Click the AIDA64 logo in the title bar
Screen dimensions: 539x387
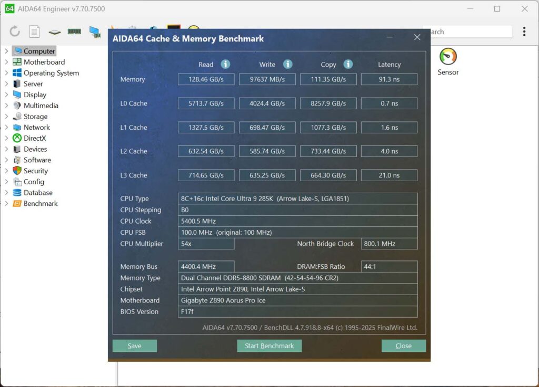pyautogui.click(x=10, y=8)
